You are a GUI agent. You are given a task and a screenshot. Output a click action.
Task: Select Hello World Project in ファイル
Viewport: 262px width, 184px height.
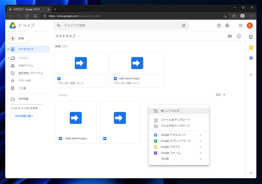click(76, 122)
